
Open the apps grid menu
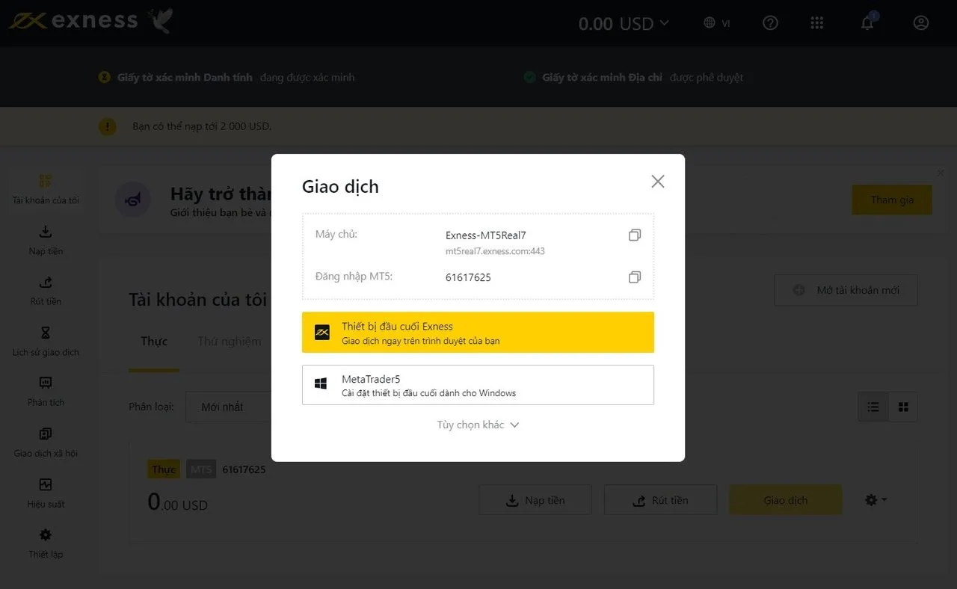[817, 23]
